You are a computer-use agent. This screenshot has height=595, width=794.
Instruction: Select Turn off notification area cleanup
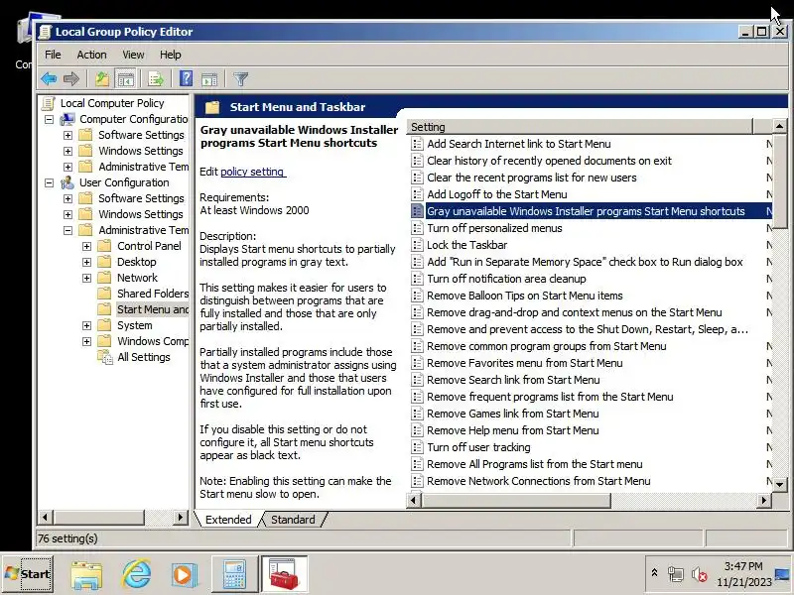506,279
